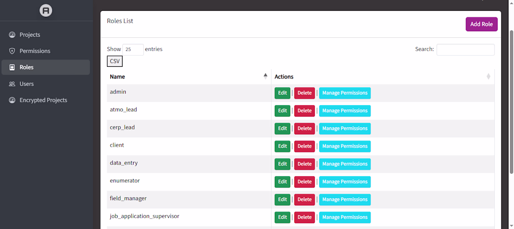Click the app logo at the sidebar top
The image size is (514, 229).
point(46,10)
